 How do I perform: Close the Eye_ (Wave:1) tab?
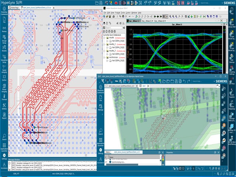[x=140, y=21]
